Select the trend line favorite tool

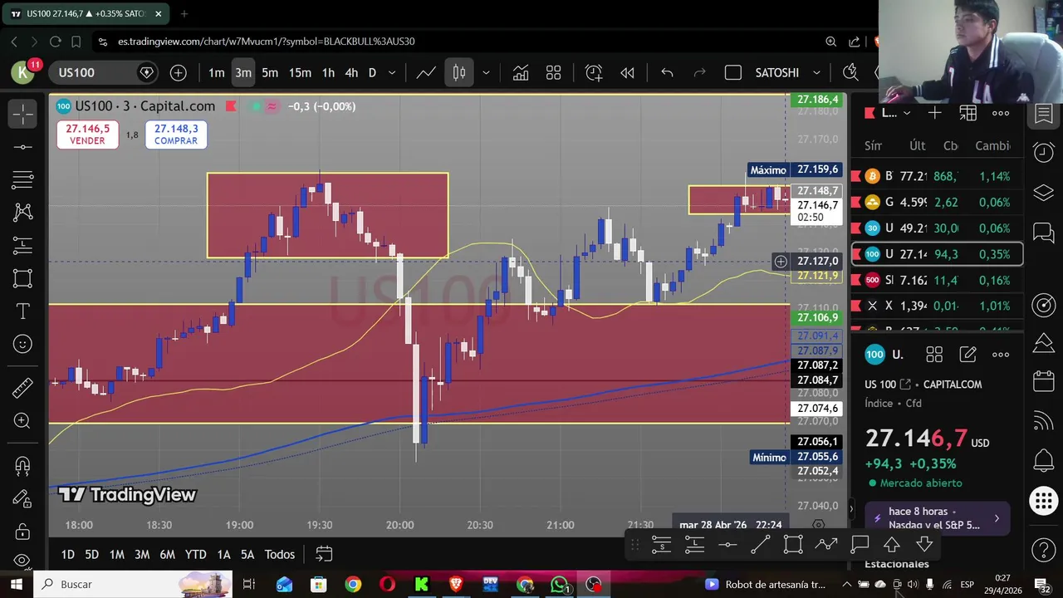click(760, 545)
